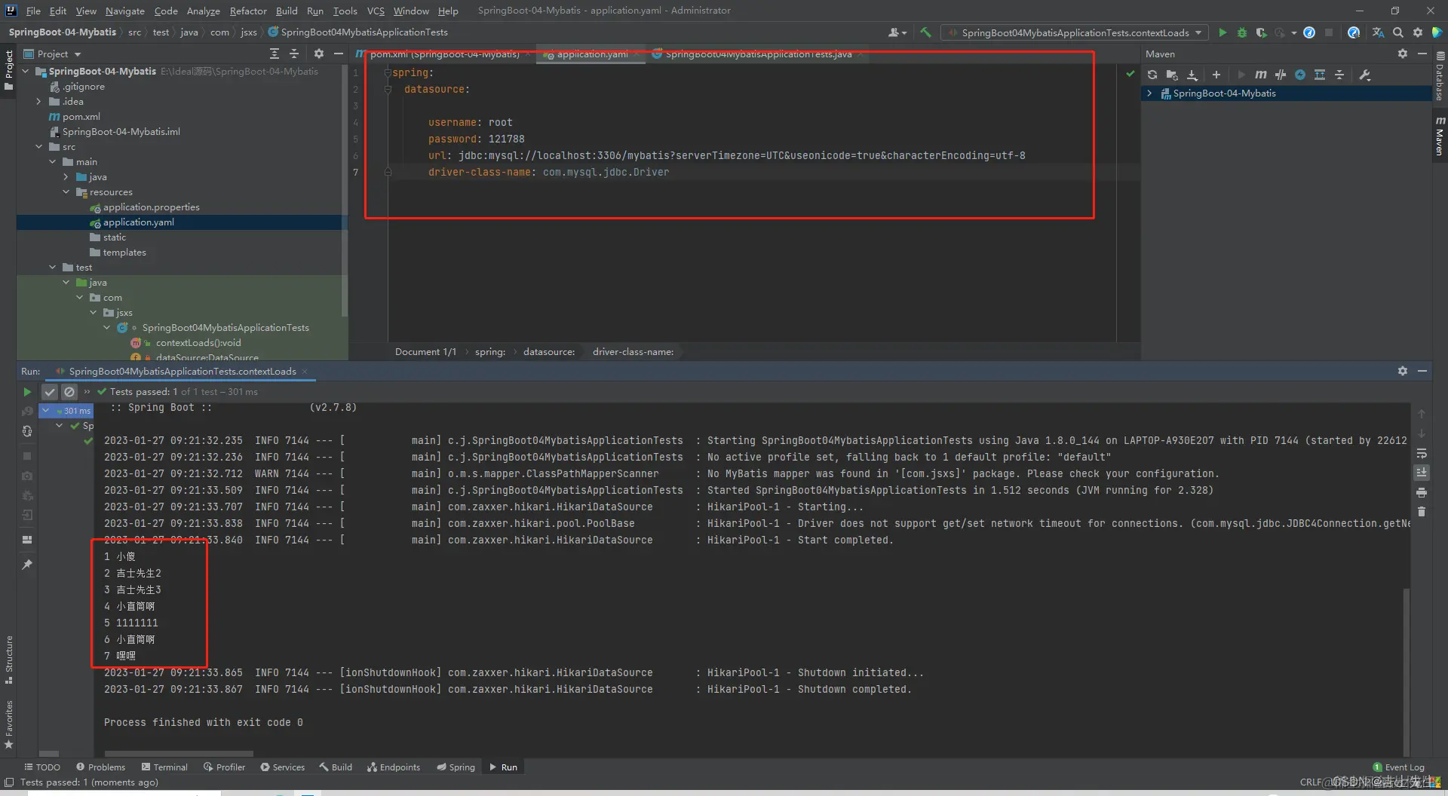Open IDE settings gear in main toolbar

coord(1418,32)
